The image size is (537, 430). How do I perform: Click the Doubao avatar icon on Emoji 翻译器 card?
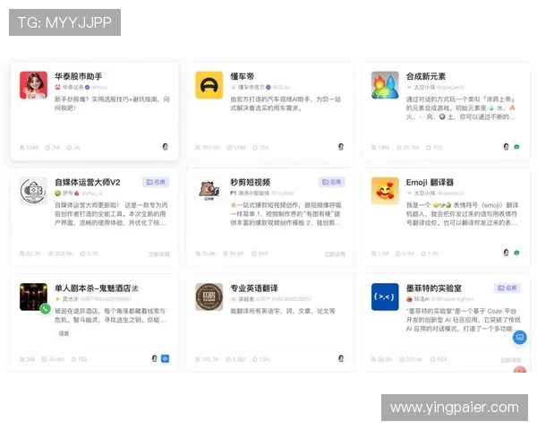(x=507, y=253)
